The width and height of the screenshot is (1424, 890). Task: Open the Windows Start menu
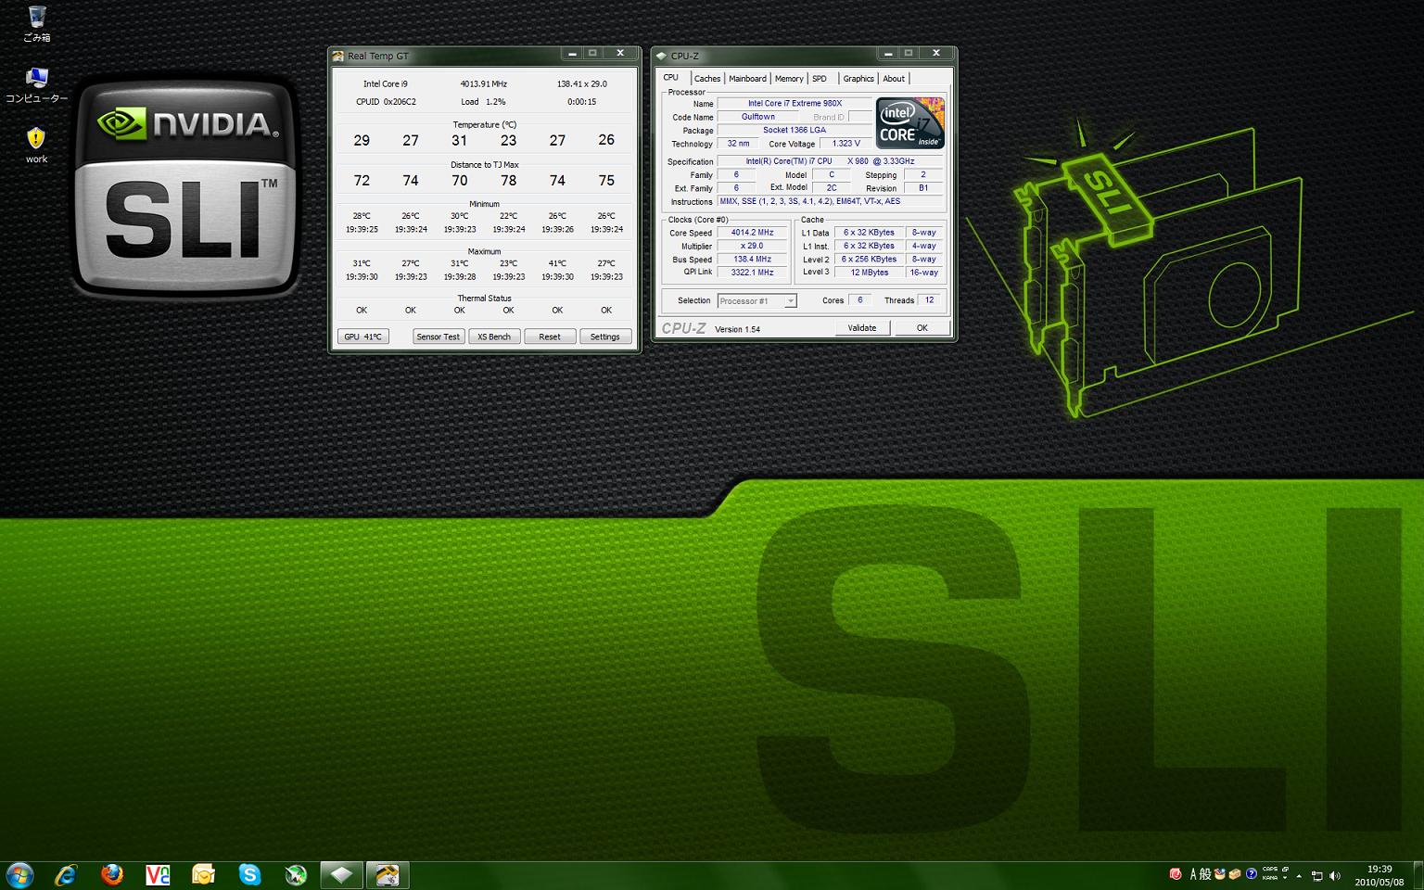click(19, 874)
